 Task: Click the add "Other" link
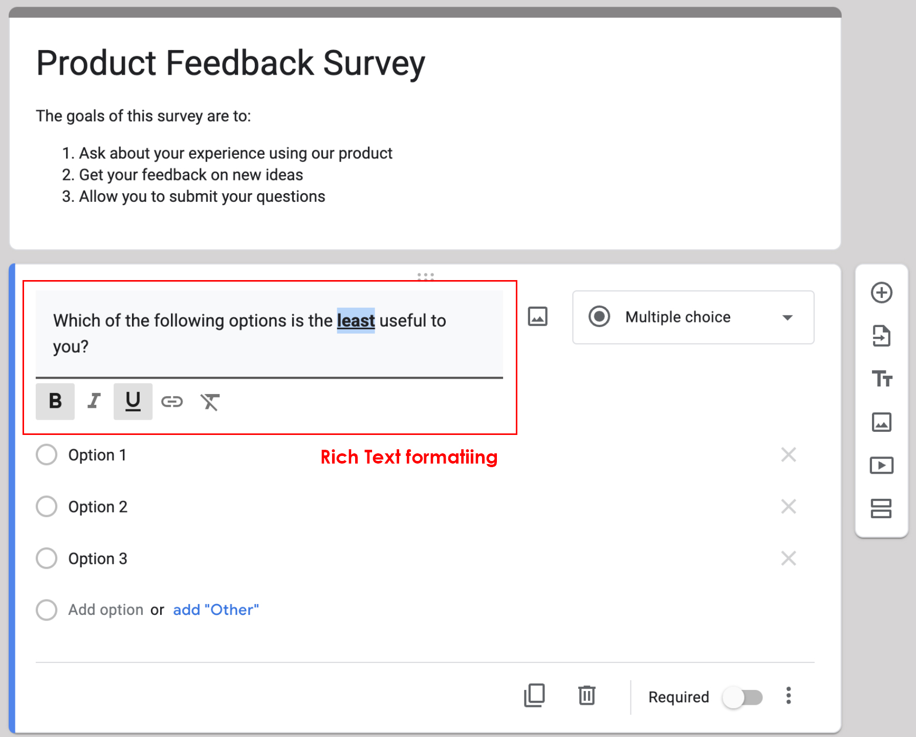pos(215,610)
